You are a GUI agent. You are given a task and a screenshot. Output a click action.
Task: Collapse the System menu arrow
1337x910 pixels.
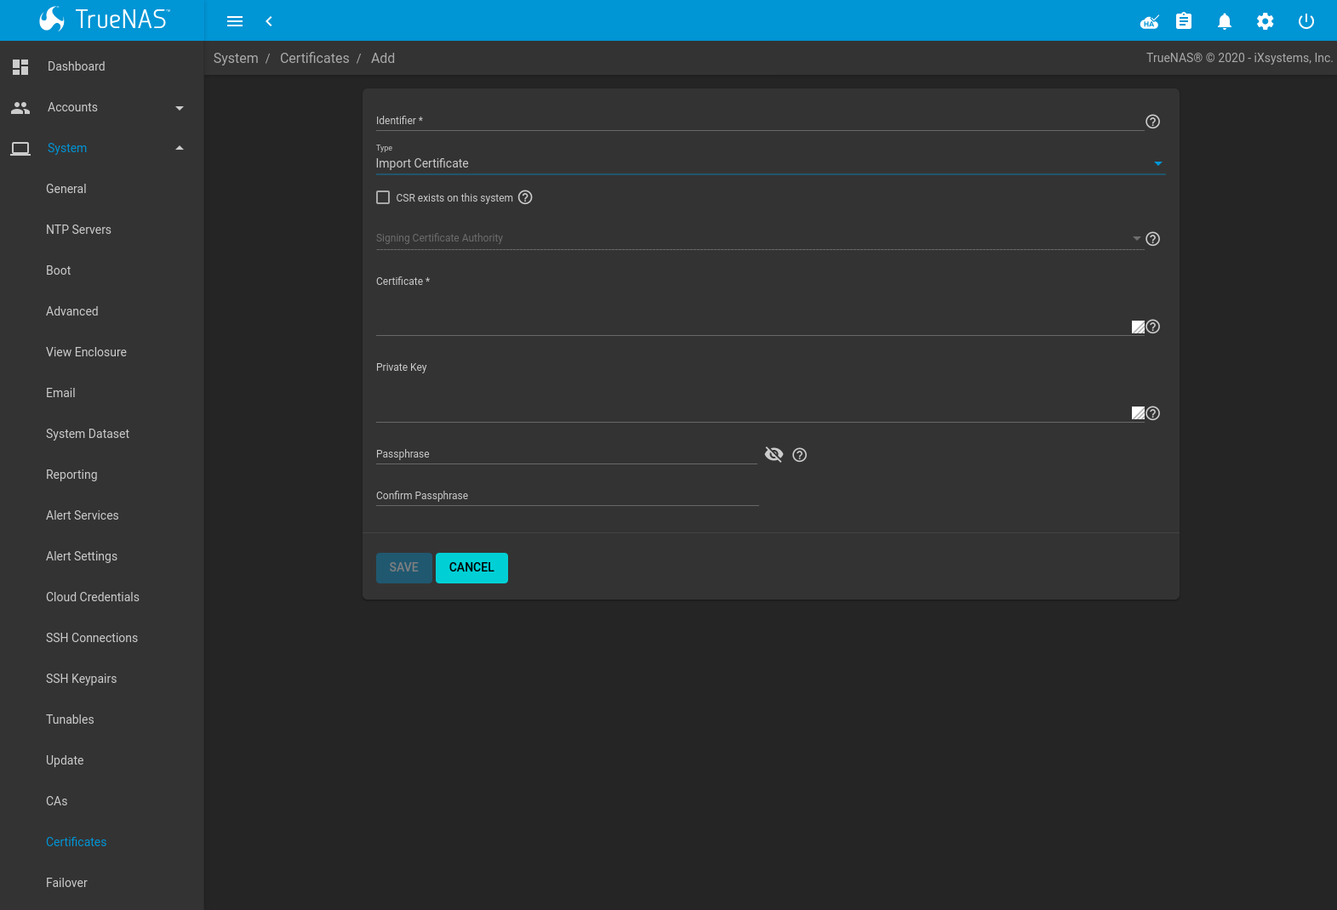pyautogui.click(x=180, y=148)
